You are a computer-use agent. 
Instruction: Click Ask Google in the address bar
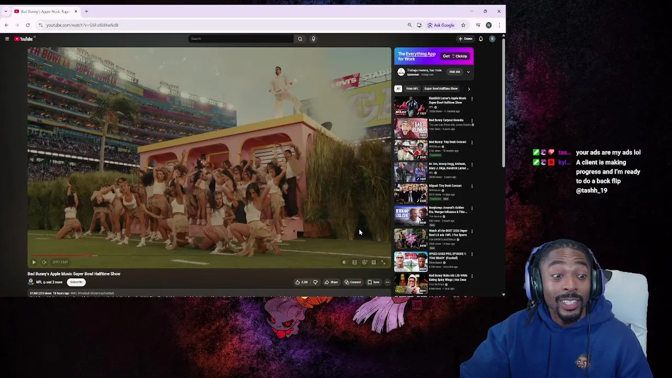441,25
